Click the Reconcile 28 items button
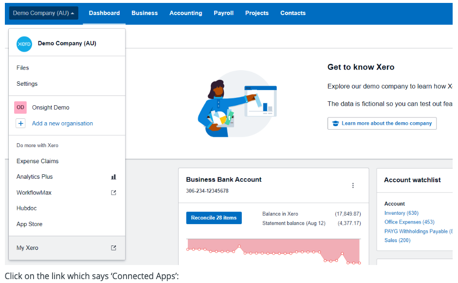The height and width of the screenshot is (283, 458). 214,218
